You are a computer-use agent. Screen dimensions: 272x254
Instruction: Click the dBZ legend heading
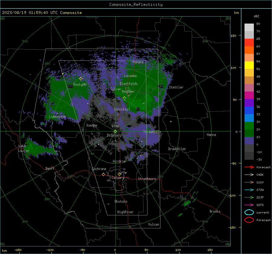tap(256, 16)
